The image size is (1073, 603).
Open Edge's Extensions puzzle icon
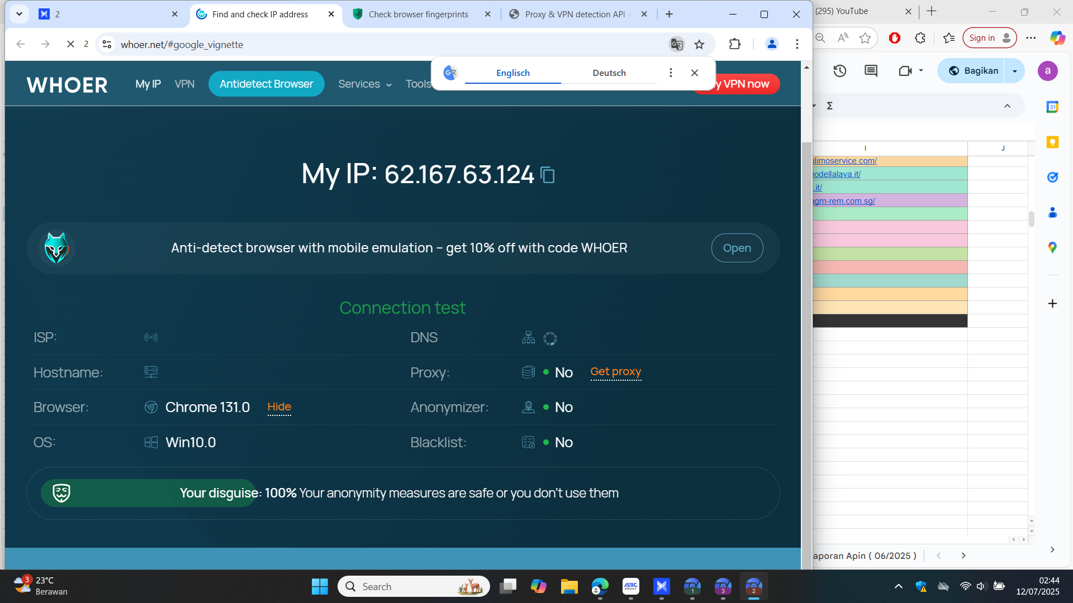(x=920, y=38)
